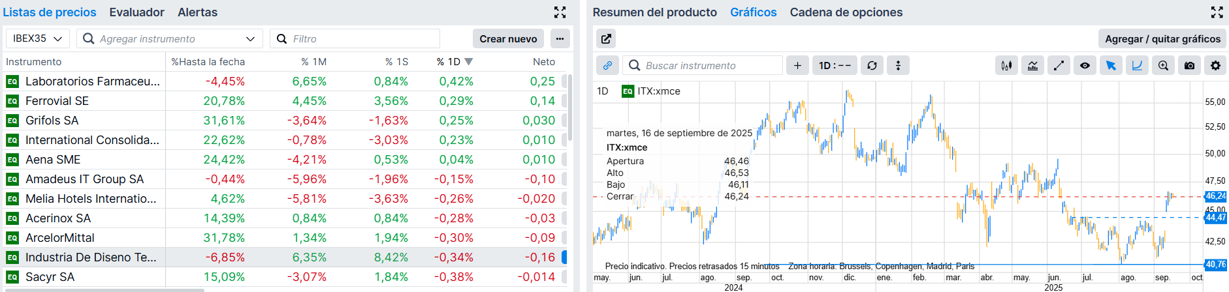Click the 46,24 red price marker
The width and height of the screenshot is (1229, 292).
(x=1215, y=196)
